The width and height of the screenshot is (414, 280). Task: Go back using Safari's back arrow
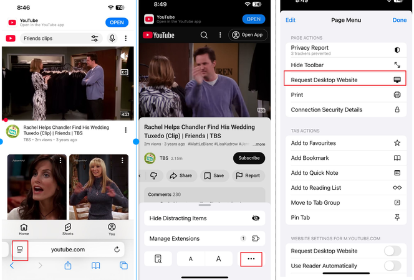12,266
